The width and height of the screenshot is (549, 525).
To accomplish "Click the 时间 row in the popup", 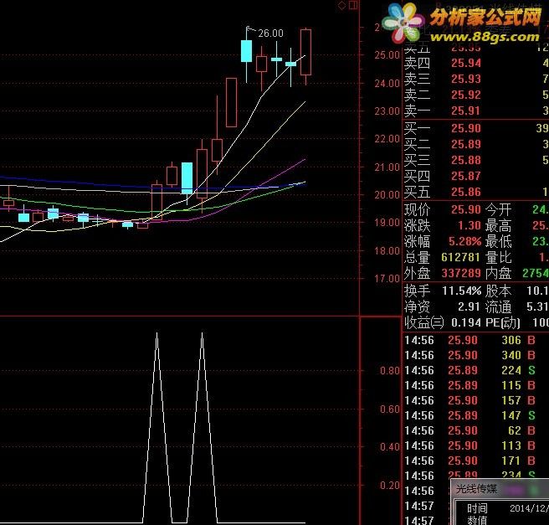I will pos(503,508).
